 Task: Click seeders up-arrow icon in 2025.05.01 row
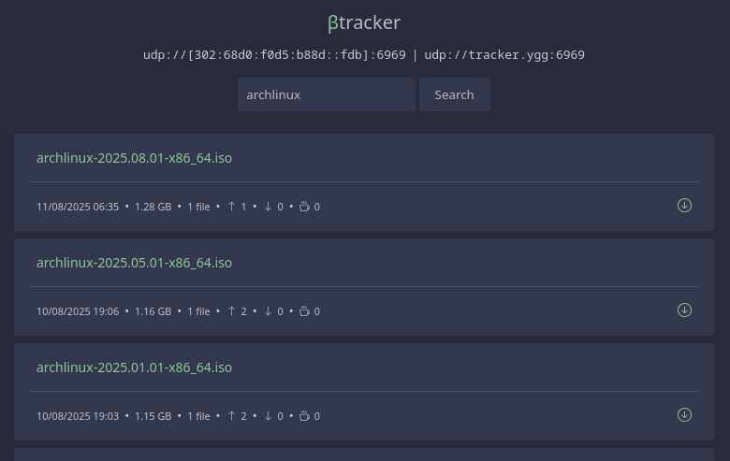(x=231, y=310)
